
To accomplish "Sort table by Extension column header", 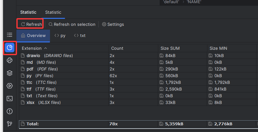I will click(32, 48).
